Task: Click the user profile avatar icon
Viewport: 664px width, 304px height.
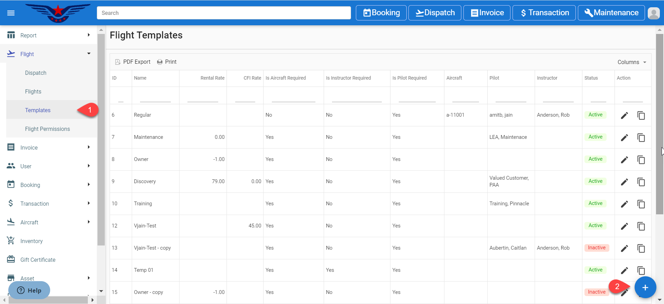Action: [653, 13]
